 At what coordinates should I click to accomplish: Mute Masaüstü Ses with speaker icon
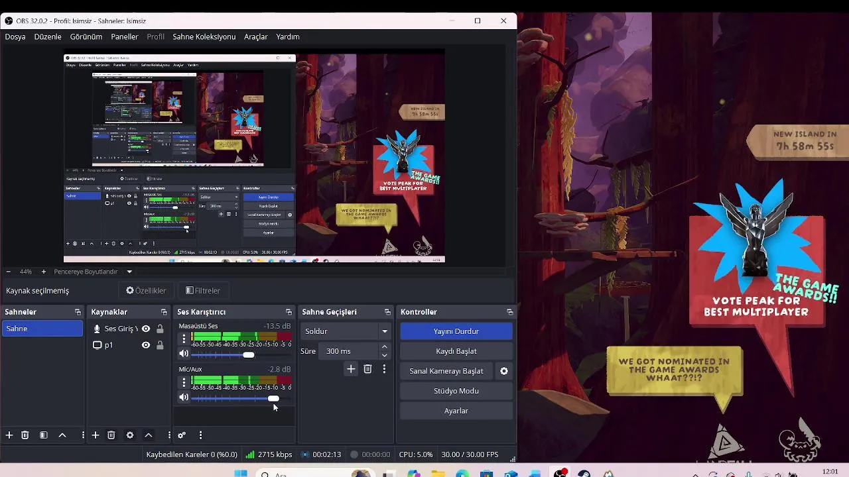(184, 354)
